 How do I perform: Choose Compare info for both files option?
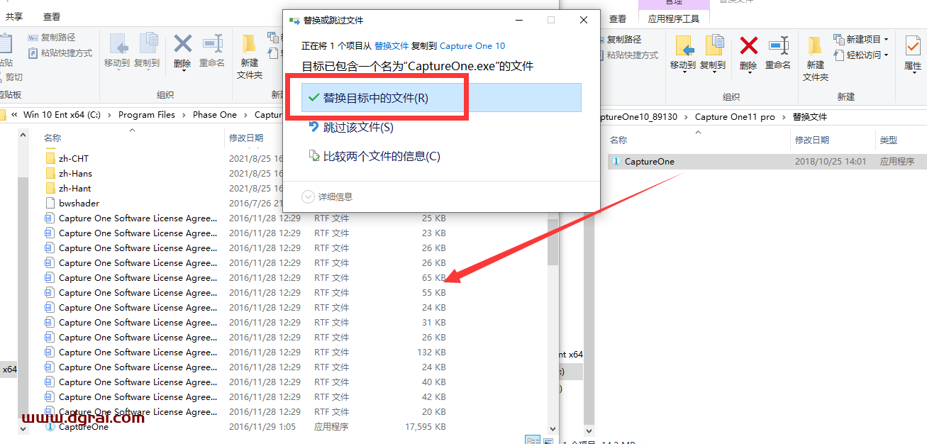coord(374,156)
